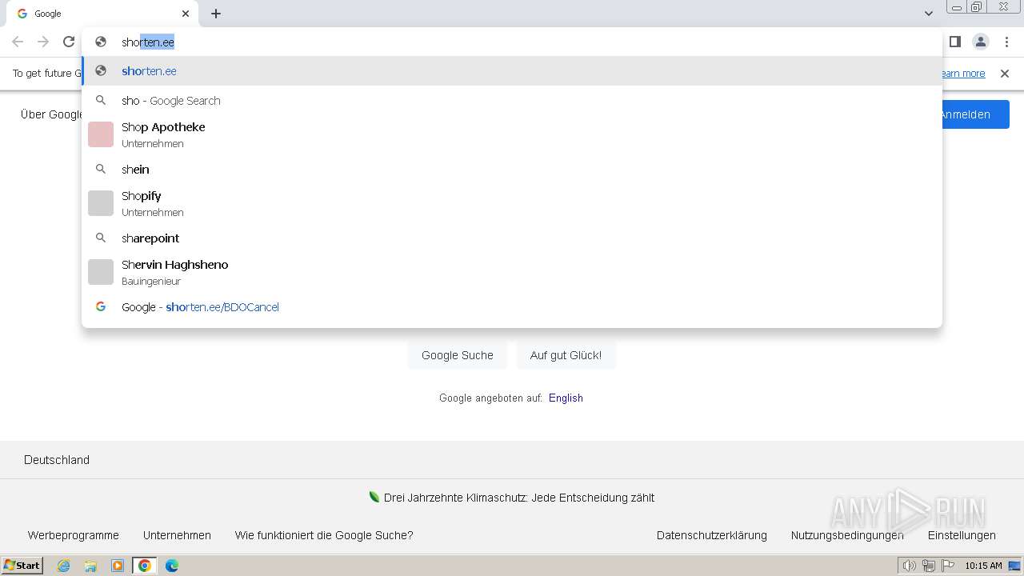
Task: Choose the sharepoint search suggestion
Action: point(512,238)
